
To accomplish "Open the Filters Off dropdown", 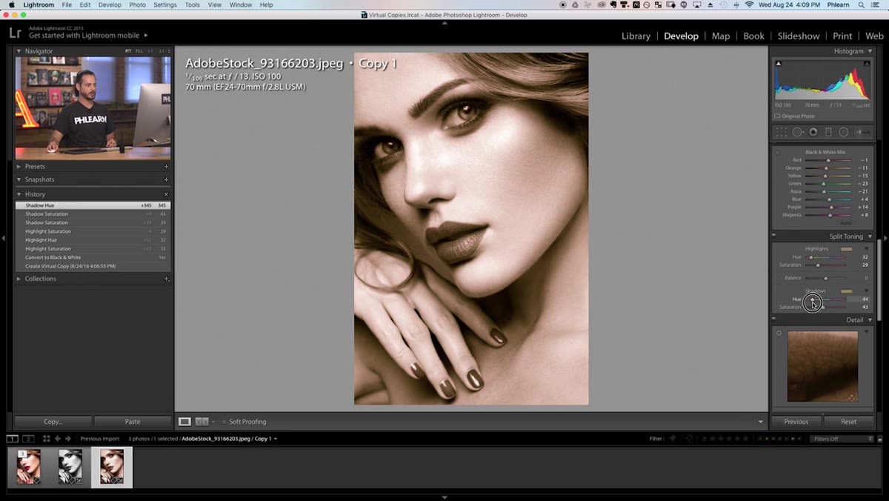I will 843,439.
